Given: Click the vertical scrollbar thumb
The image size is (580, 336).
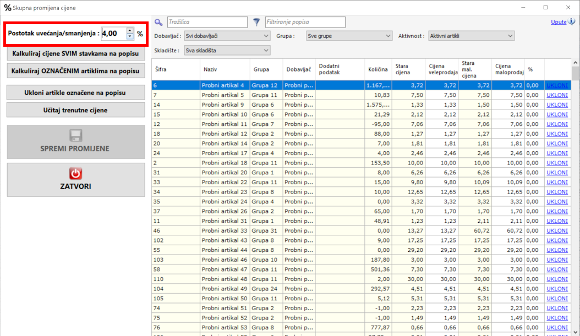Looking at the screenshot, I should coord(575,73).
